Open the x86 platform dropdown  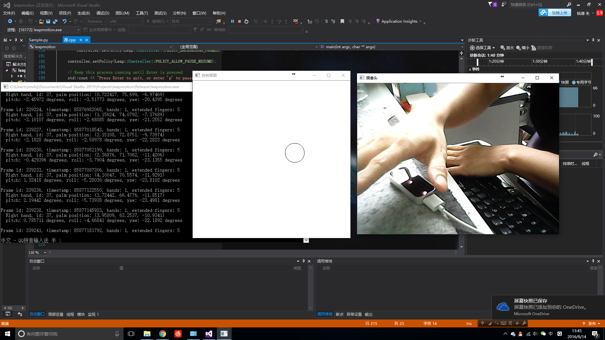(126, 21)
